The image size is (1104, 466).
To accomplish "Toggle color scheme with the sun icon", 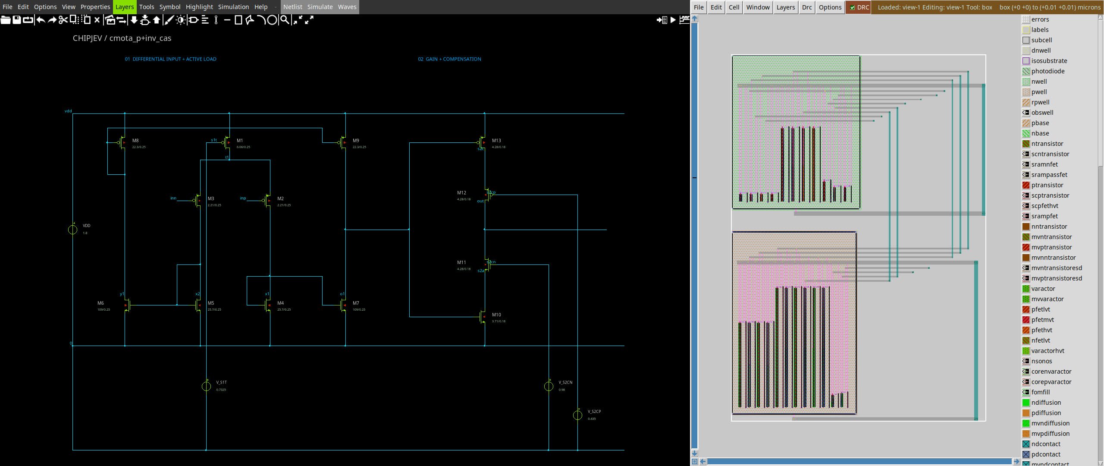I will click(181, 20).
